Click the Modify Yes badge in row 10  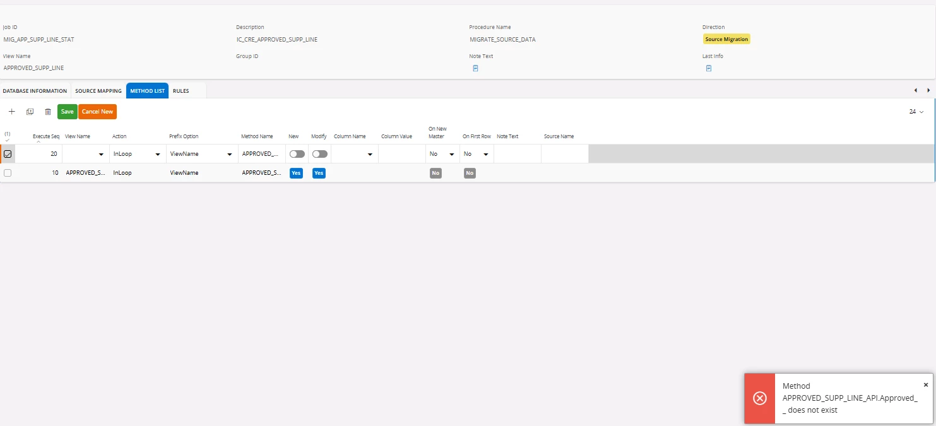tap(319, 173)
